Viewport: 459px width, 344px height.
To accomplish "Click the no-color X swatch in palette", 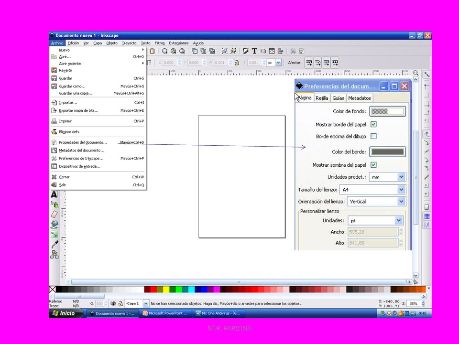I will pos(53,290).
